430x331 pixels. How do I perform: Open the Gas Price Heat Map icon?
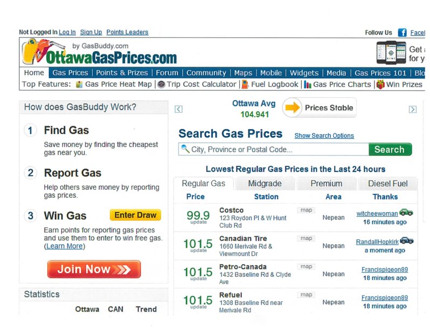pyautogui.click(x=79, y=84)
